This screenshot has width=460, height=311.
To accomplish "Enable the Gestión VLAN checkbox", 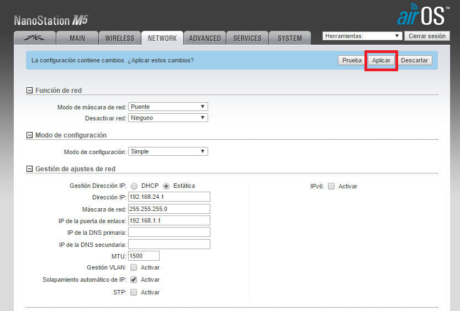I will (x=134, y=267).
